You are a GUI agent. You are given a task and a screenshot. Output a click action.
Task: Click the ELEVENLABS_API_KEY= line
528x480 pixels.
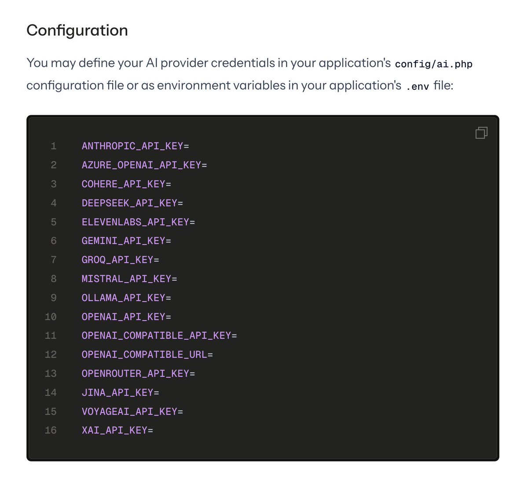point(138,222)
